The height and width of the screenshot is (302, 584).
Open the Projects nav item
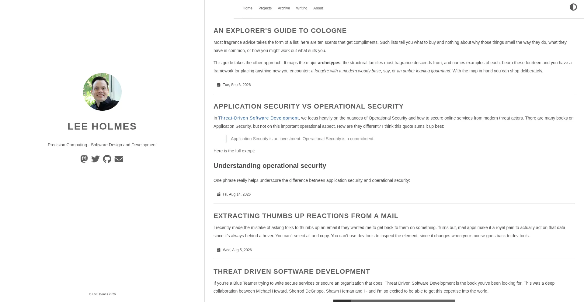pos(265,8)
